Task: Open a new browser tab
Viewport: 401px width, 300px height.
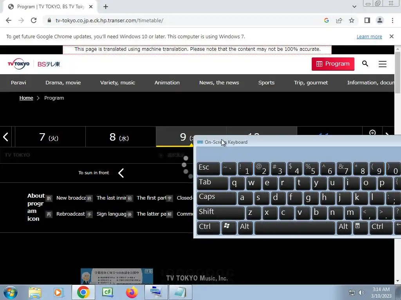Action: point(106,7)
